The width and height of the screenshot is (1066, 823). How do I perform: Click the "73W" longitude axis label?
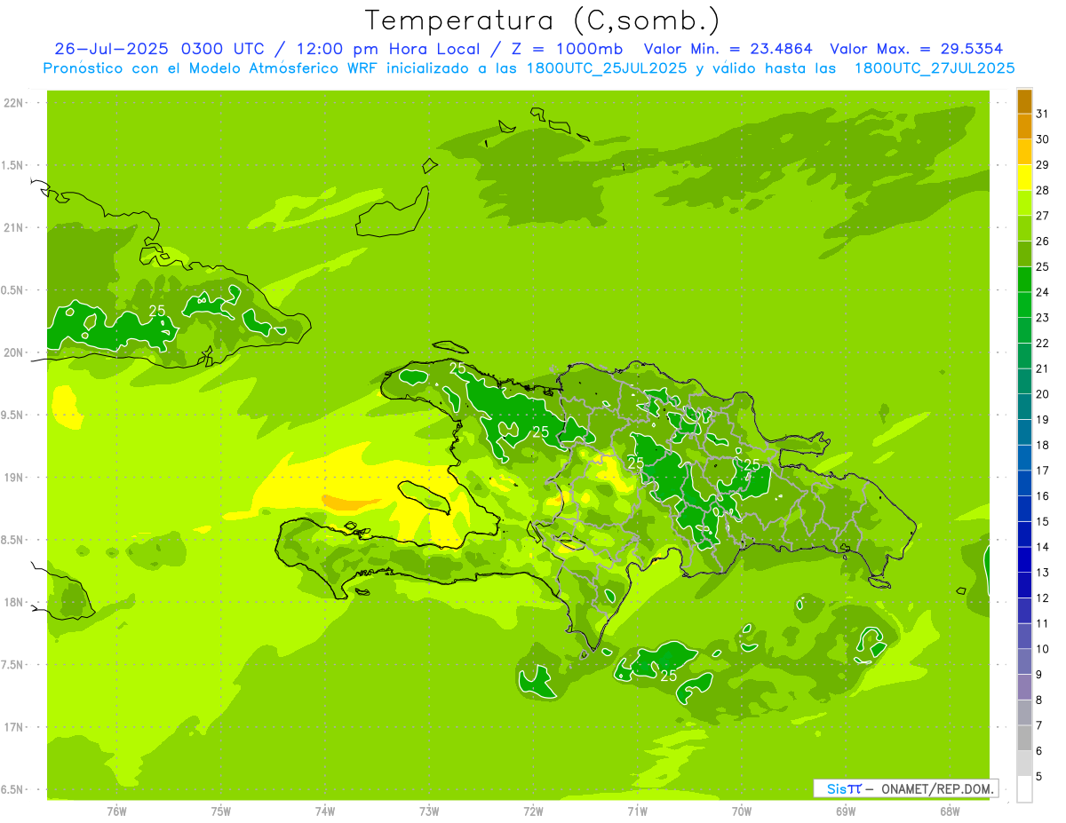point(429,811)
